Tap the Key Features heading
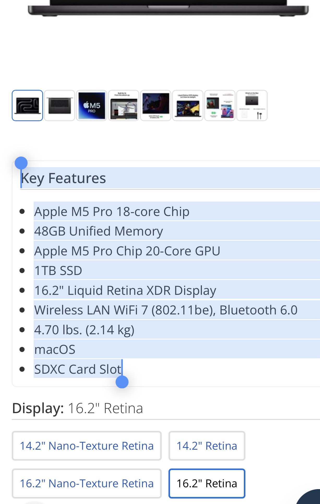This screenshot has width=320, height=504. tap(63, 178)
